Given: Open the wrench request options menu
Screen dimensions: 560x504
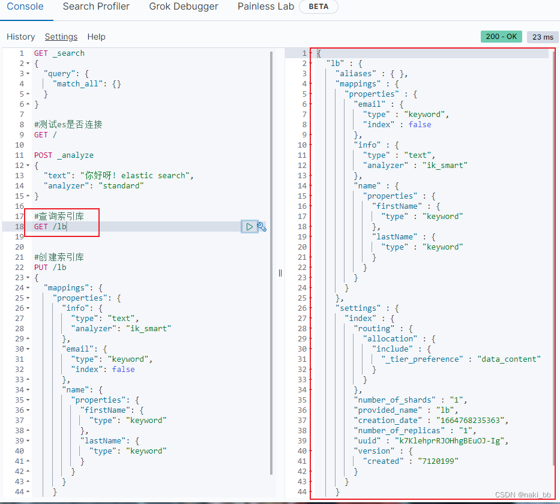Looking at the screenshot, I should 263,226.
